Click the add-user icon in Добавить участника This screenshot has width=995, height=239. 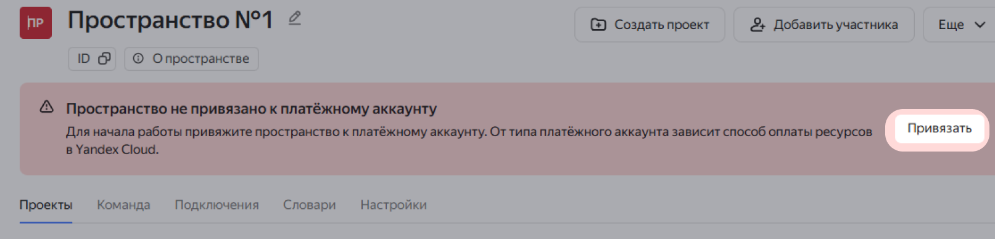tap(758, 25)
